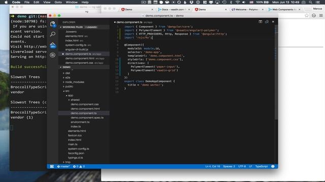
Task: Change the end of line sequence via LF
Action: pyautogui.click(x=250, y=166)
